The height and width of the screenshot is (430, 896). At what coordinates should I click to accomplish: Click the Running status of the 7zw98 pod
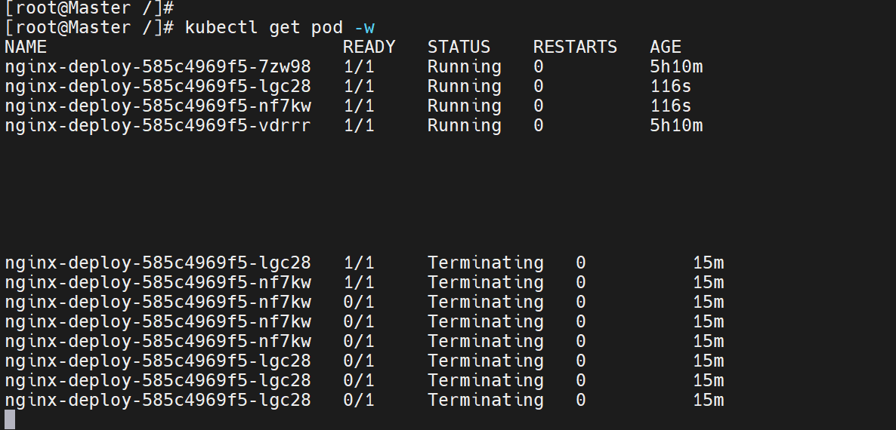(x=464, y=66)
